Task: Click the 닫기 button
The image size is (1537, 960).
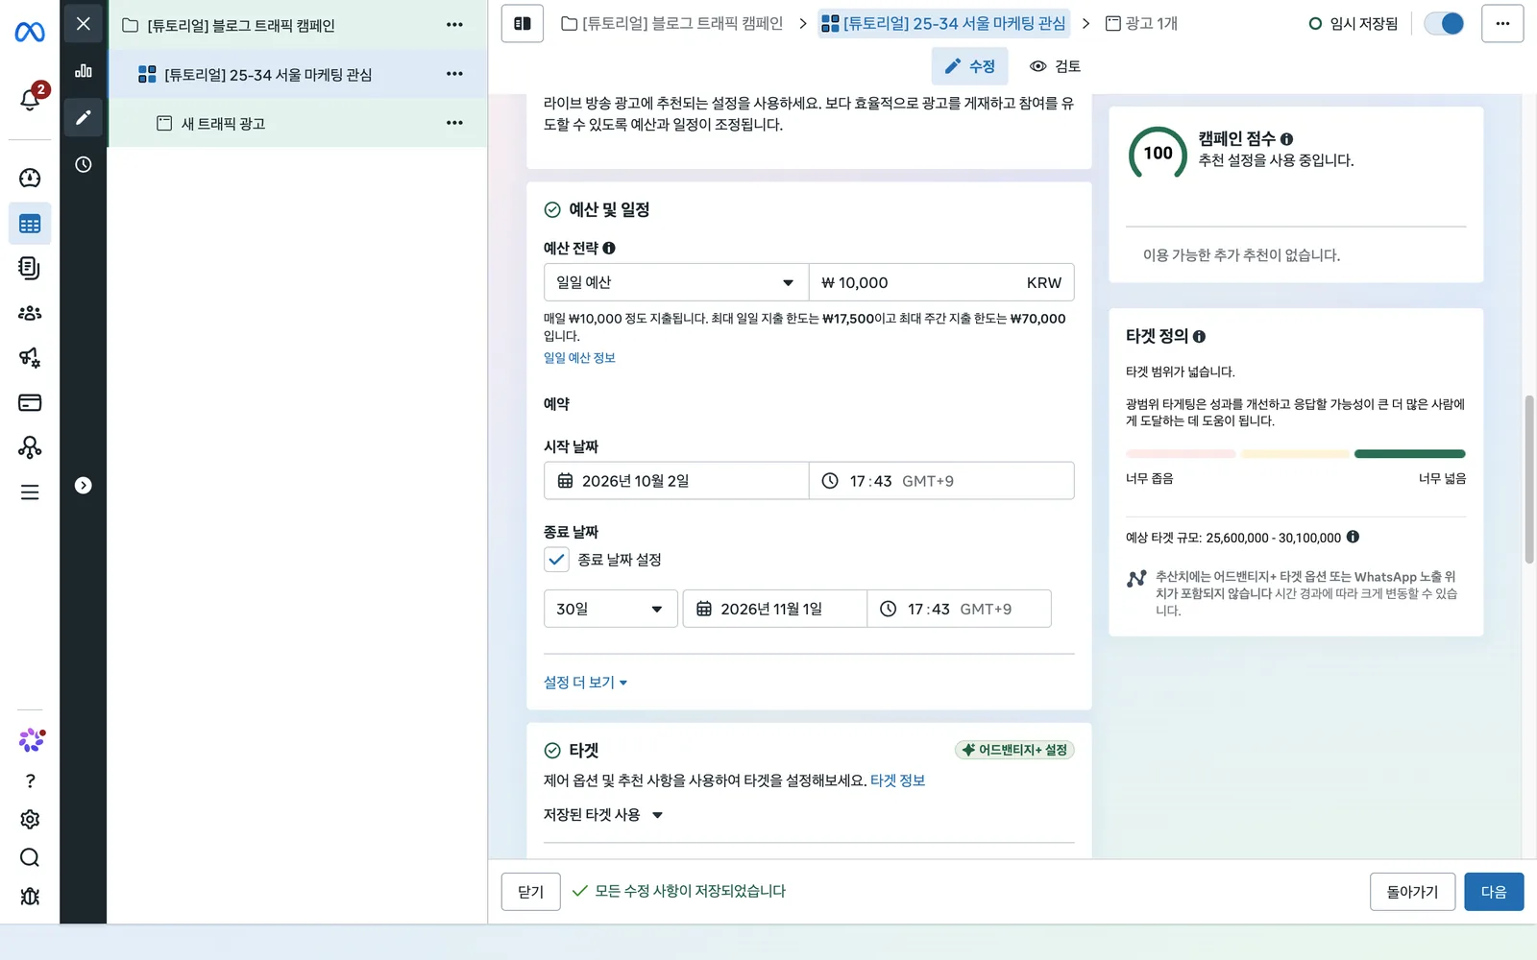Action: coord(531,892)
